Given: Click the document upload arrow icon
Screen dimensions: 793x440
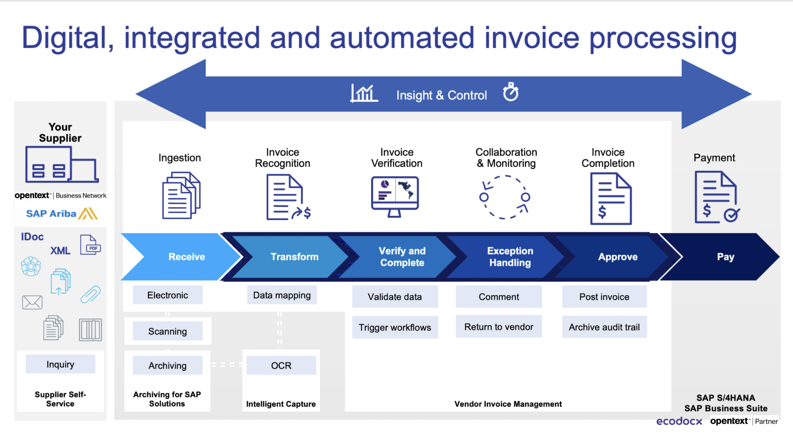Looking at the screenshot, I should click(x=61, y=282).
